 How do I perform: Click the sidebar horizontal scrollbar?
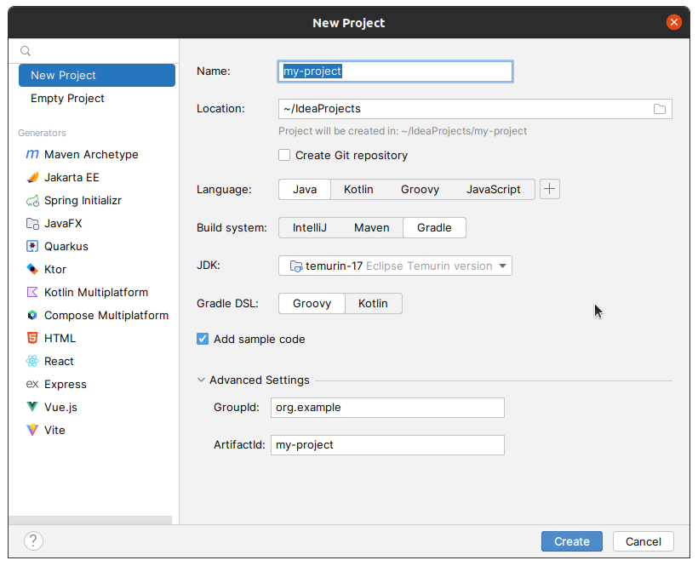(90, 520)
